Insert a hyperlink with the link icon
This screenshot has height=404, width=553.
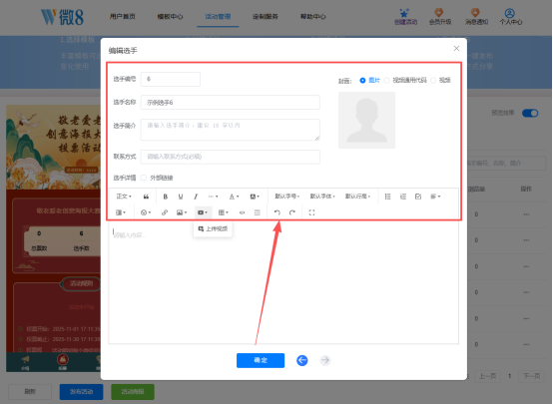(165, 212)
